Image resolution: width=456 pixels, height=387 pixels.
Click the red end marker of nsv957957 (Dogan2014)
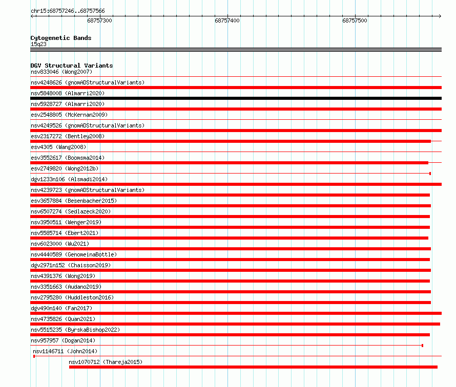422,346
